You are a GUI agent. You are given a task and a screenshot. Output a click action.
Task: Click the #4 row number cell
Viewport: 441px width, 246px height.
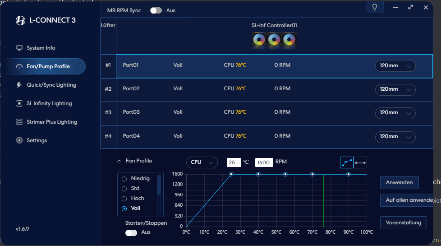coord(108,137)
